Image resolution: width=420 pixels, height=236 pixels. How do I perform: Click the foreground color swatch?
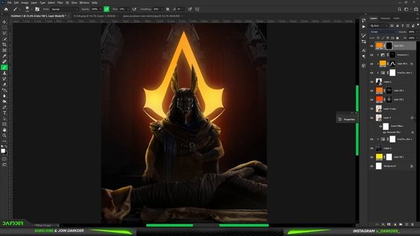[x=3, y=151]
